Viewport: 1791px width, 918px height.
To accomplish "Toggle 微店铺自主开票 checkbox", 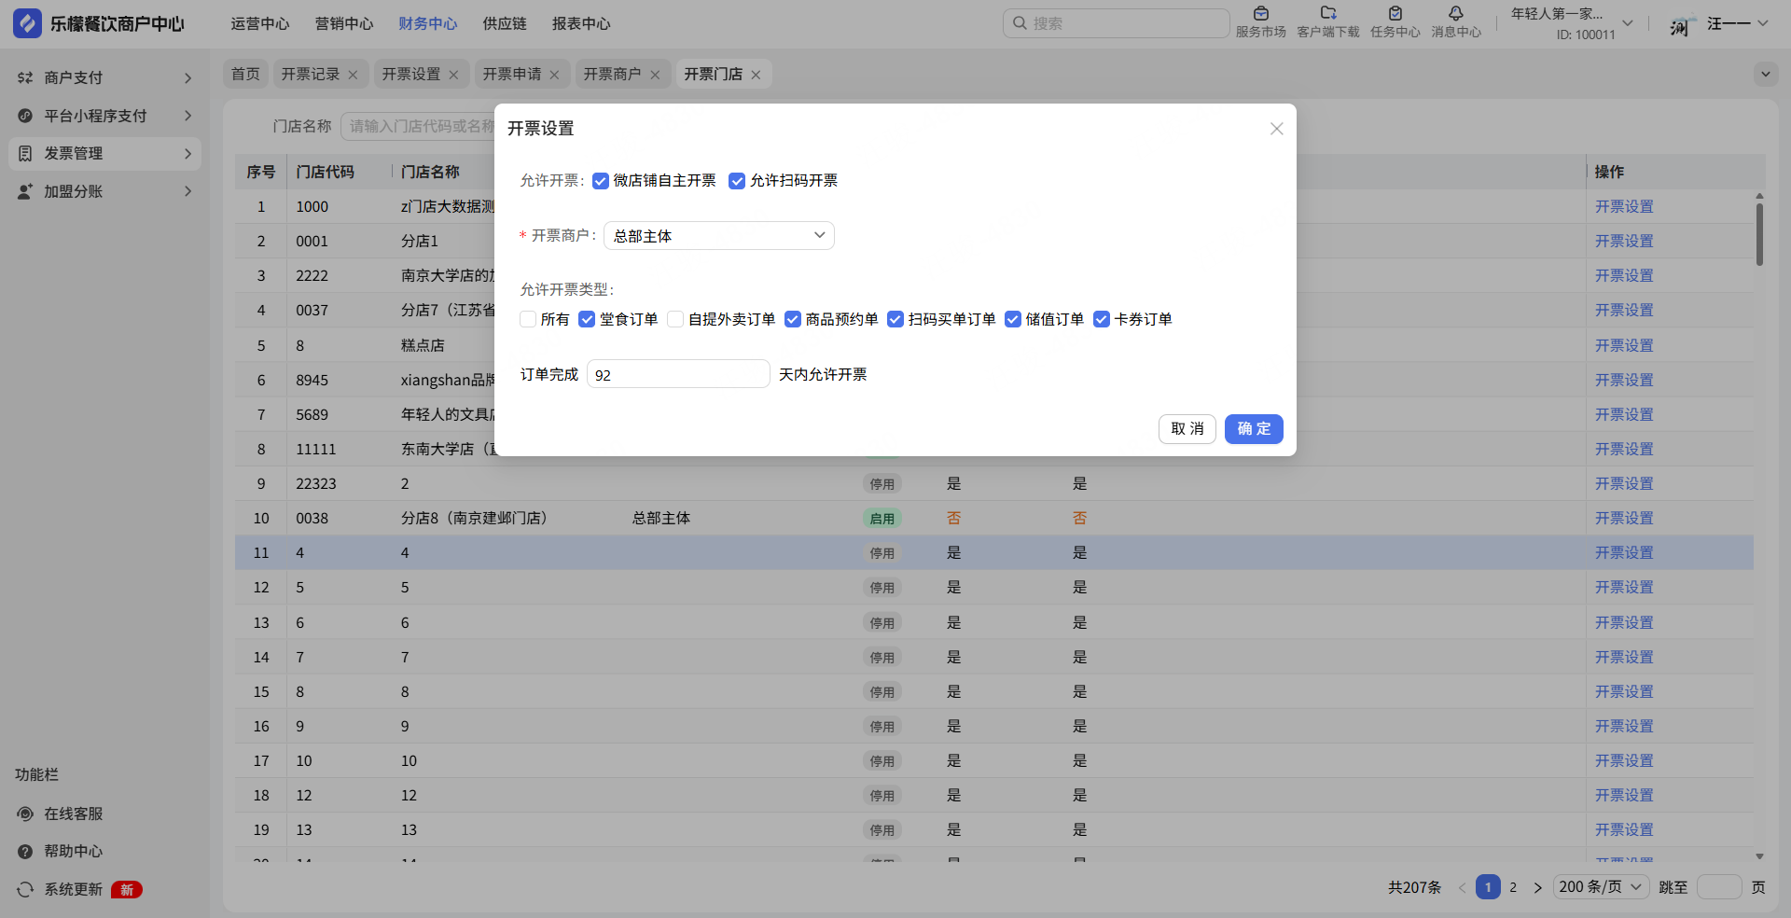I will (x=601, y=181).
